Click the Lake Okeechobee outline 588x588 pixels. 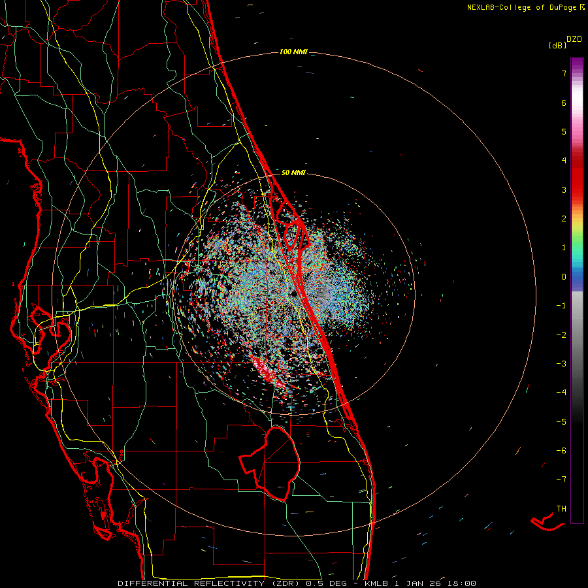(270, 464)
